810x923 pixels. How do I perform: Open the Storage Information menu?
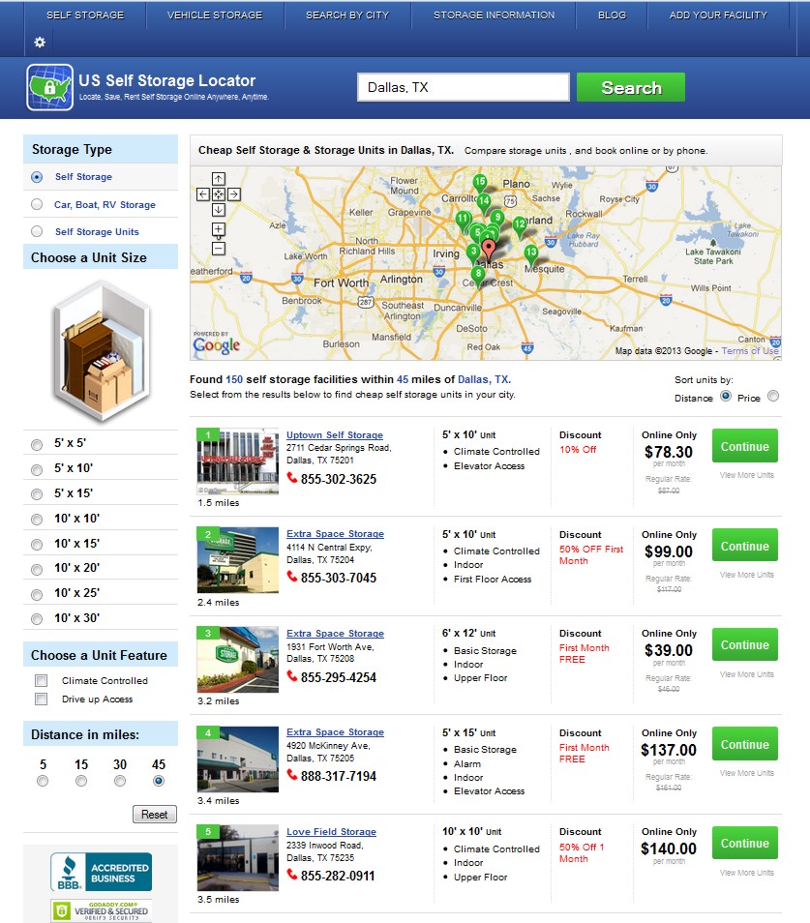pos(494,15)
